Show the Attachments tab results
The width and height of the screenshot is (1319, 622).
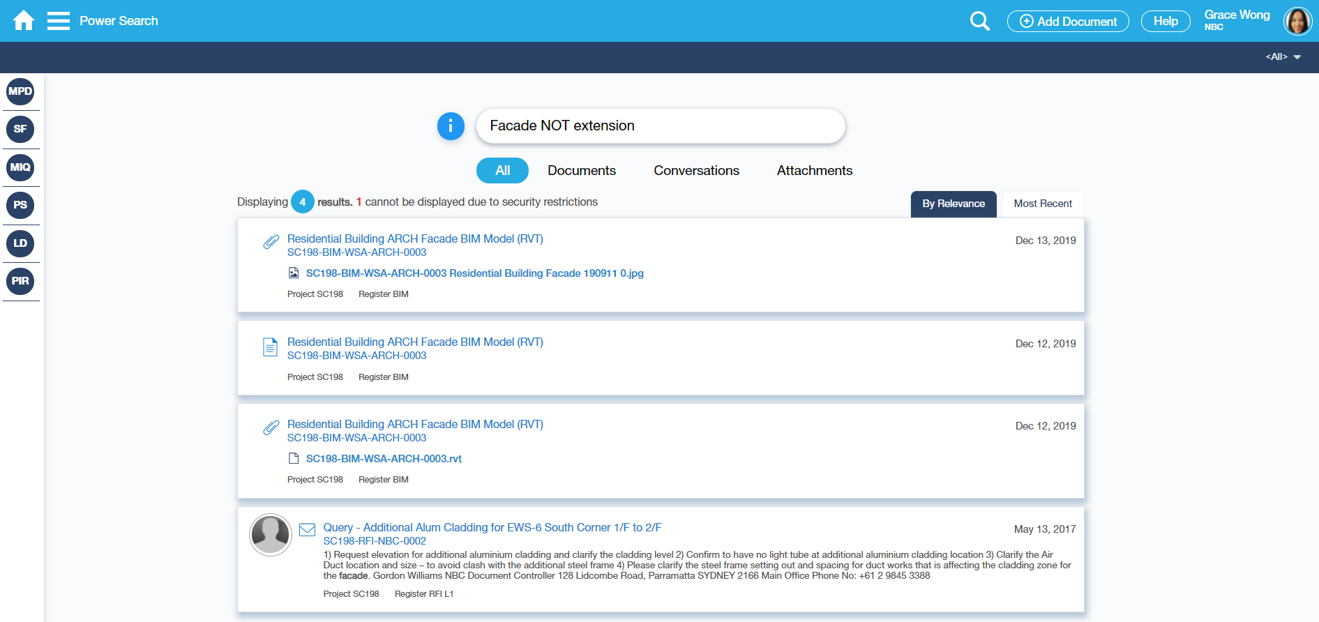tap(814, 171)
